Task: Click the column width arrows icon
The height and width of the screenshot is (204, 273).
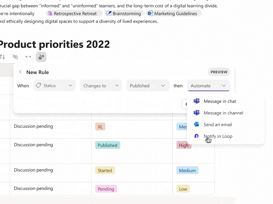Action: click(x=28, y=57)
